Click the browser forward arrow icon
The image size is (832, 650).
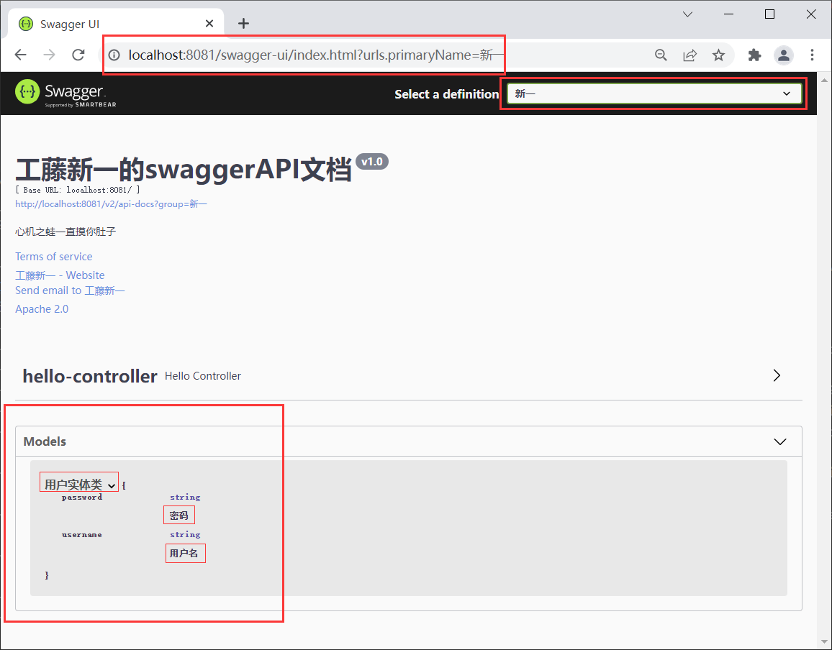point(49,55)
